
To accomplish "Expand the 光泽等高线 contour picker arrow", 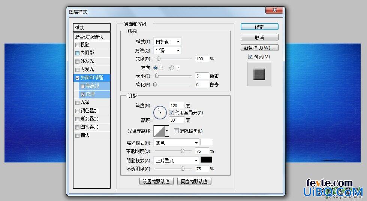I will click(x=167, y=131).
